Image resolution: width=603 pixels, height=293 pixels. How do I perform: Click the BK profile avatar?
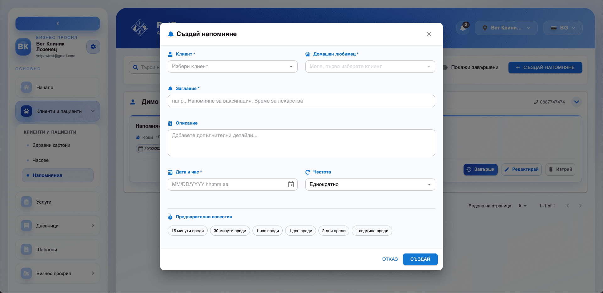[x=23, y=47]
